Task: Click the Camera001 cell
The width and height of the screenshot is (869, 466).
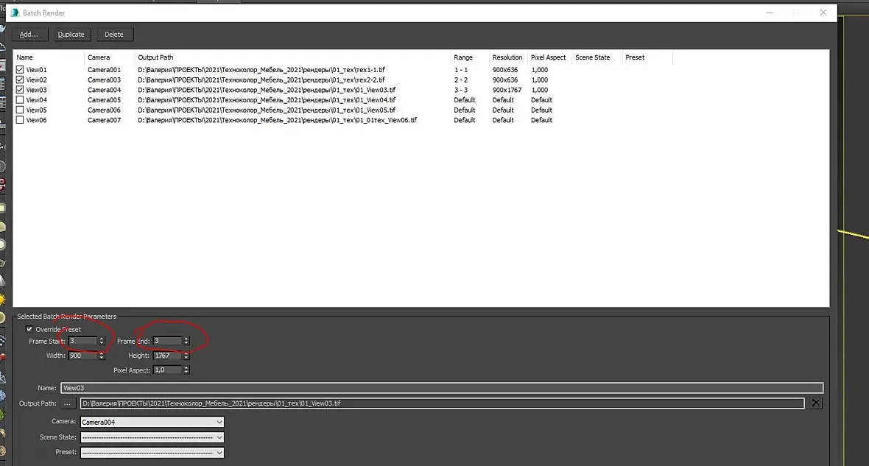Action: (x=104, y=70)
